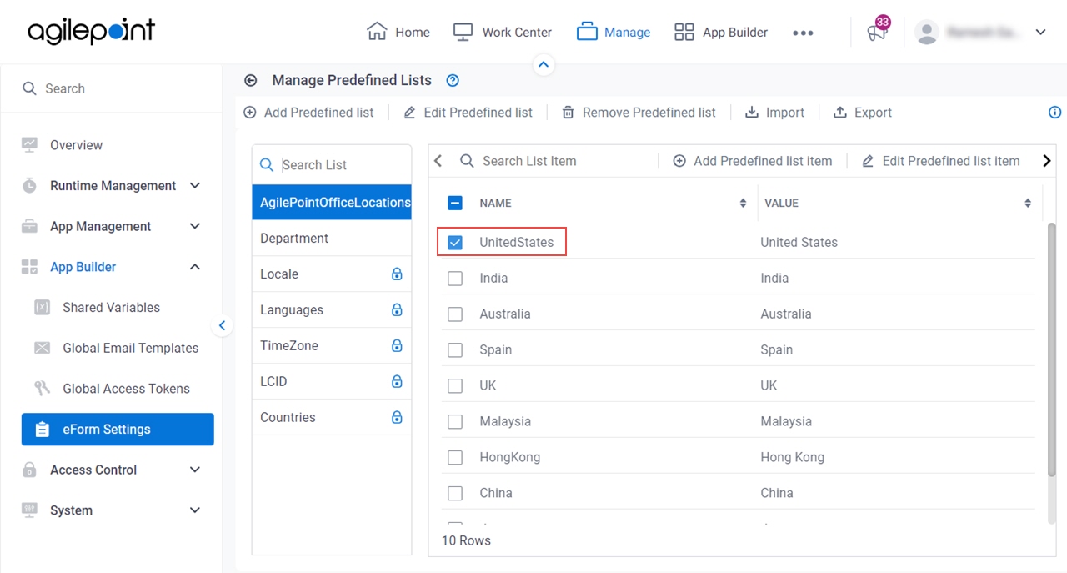
Task: Open the three-dots more menu
Action: [803, 33]
